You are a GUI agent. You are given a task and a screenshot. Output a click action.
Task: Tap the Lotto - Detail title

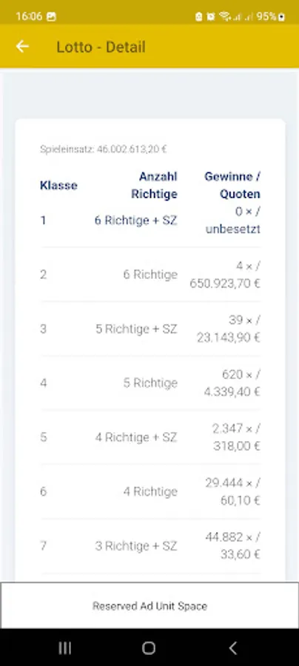click(x=101, y=47)
